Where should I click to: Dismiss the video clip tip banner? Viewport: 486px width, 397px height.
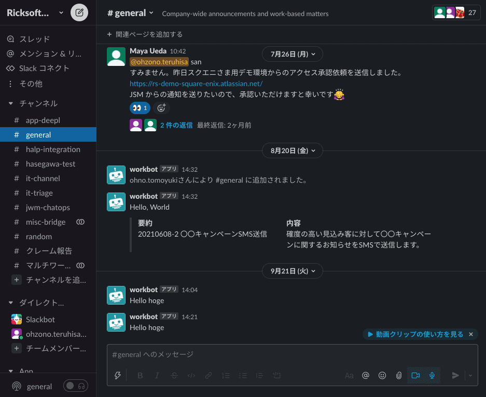471,334
